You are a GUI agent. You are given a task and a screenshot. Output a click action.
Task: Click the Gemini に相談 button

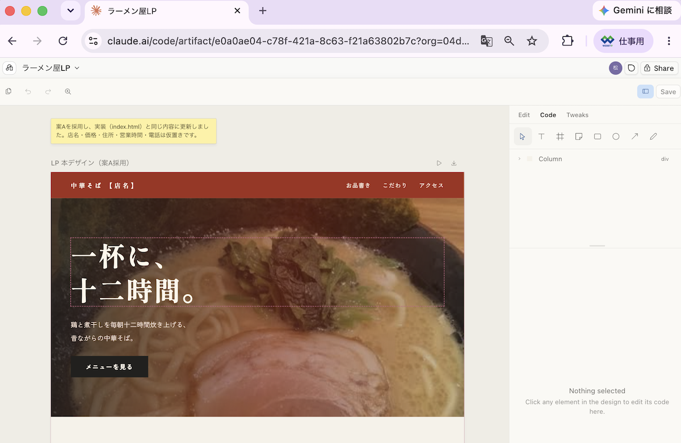tap(635, 11)
